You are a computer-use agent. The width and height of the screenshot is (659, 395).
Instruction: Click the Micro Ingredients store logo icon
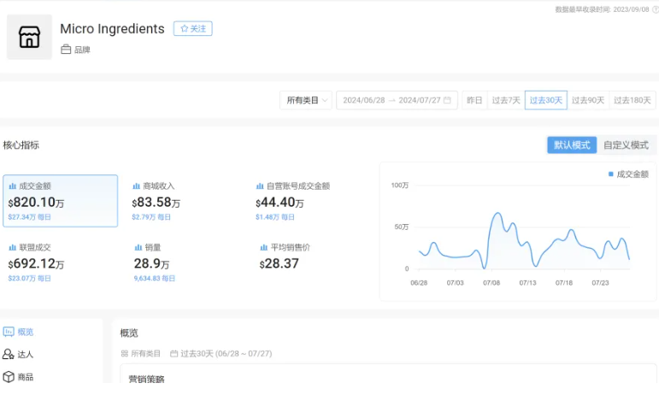29,37
